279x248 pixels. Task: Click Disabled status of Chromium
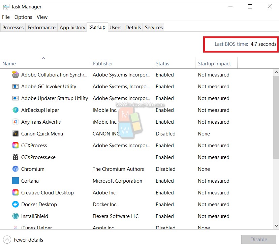click(165, 169)
